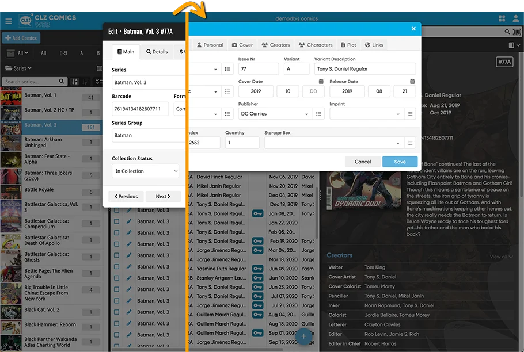This screenshot has width=524, height=352.
Task: Open the Storage Box dropdown
Action: tap(334, 143)
